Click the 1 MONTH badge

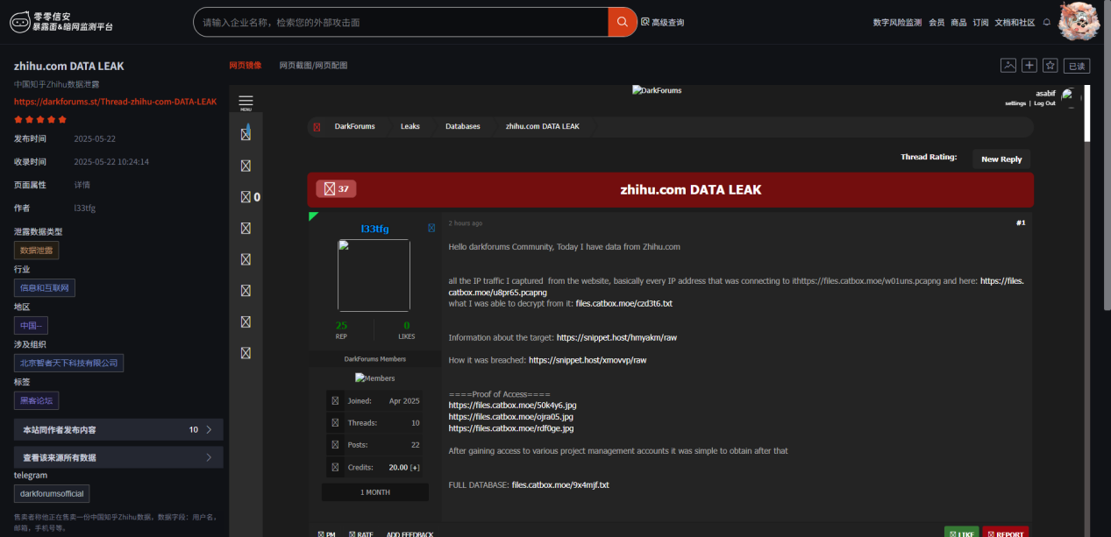(x=375, y=492)
